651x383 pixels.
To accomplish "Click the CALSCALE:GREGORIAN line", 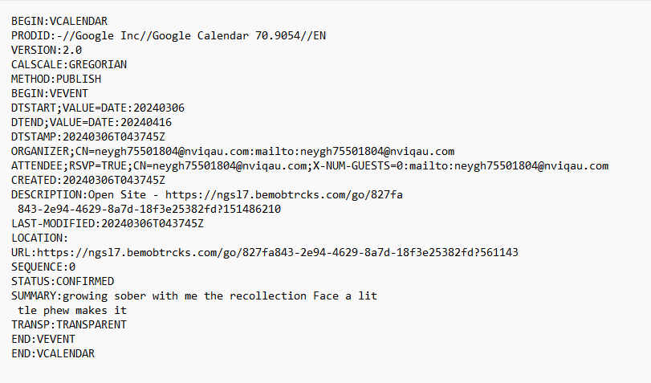I will point(69,64).
